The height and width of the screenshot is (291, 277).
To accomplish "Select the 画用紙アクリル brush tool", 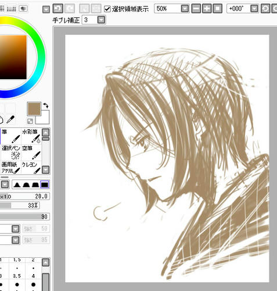I will point(10,168).
